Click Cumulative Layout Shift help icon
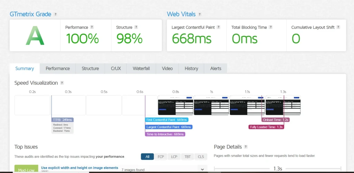 (x=338, y=27)
